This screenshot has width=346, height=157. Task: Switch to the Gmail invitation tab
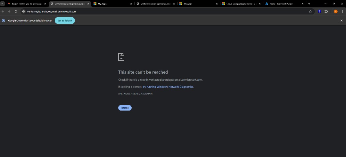(25, 4)
